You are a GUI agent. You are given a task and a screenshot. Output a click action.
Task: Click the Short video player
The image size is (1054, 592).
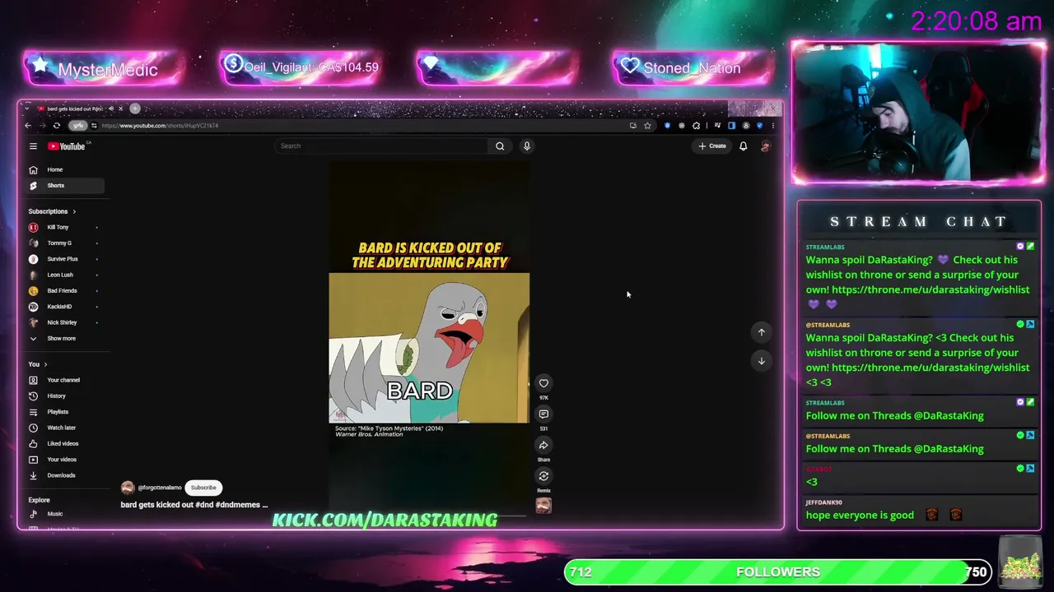pos(429,337)
